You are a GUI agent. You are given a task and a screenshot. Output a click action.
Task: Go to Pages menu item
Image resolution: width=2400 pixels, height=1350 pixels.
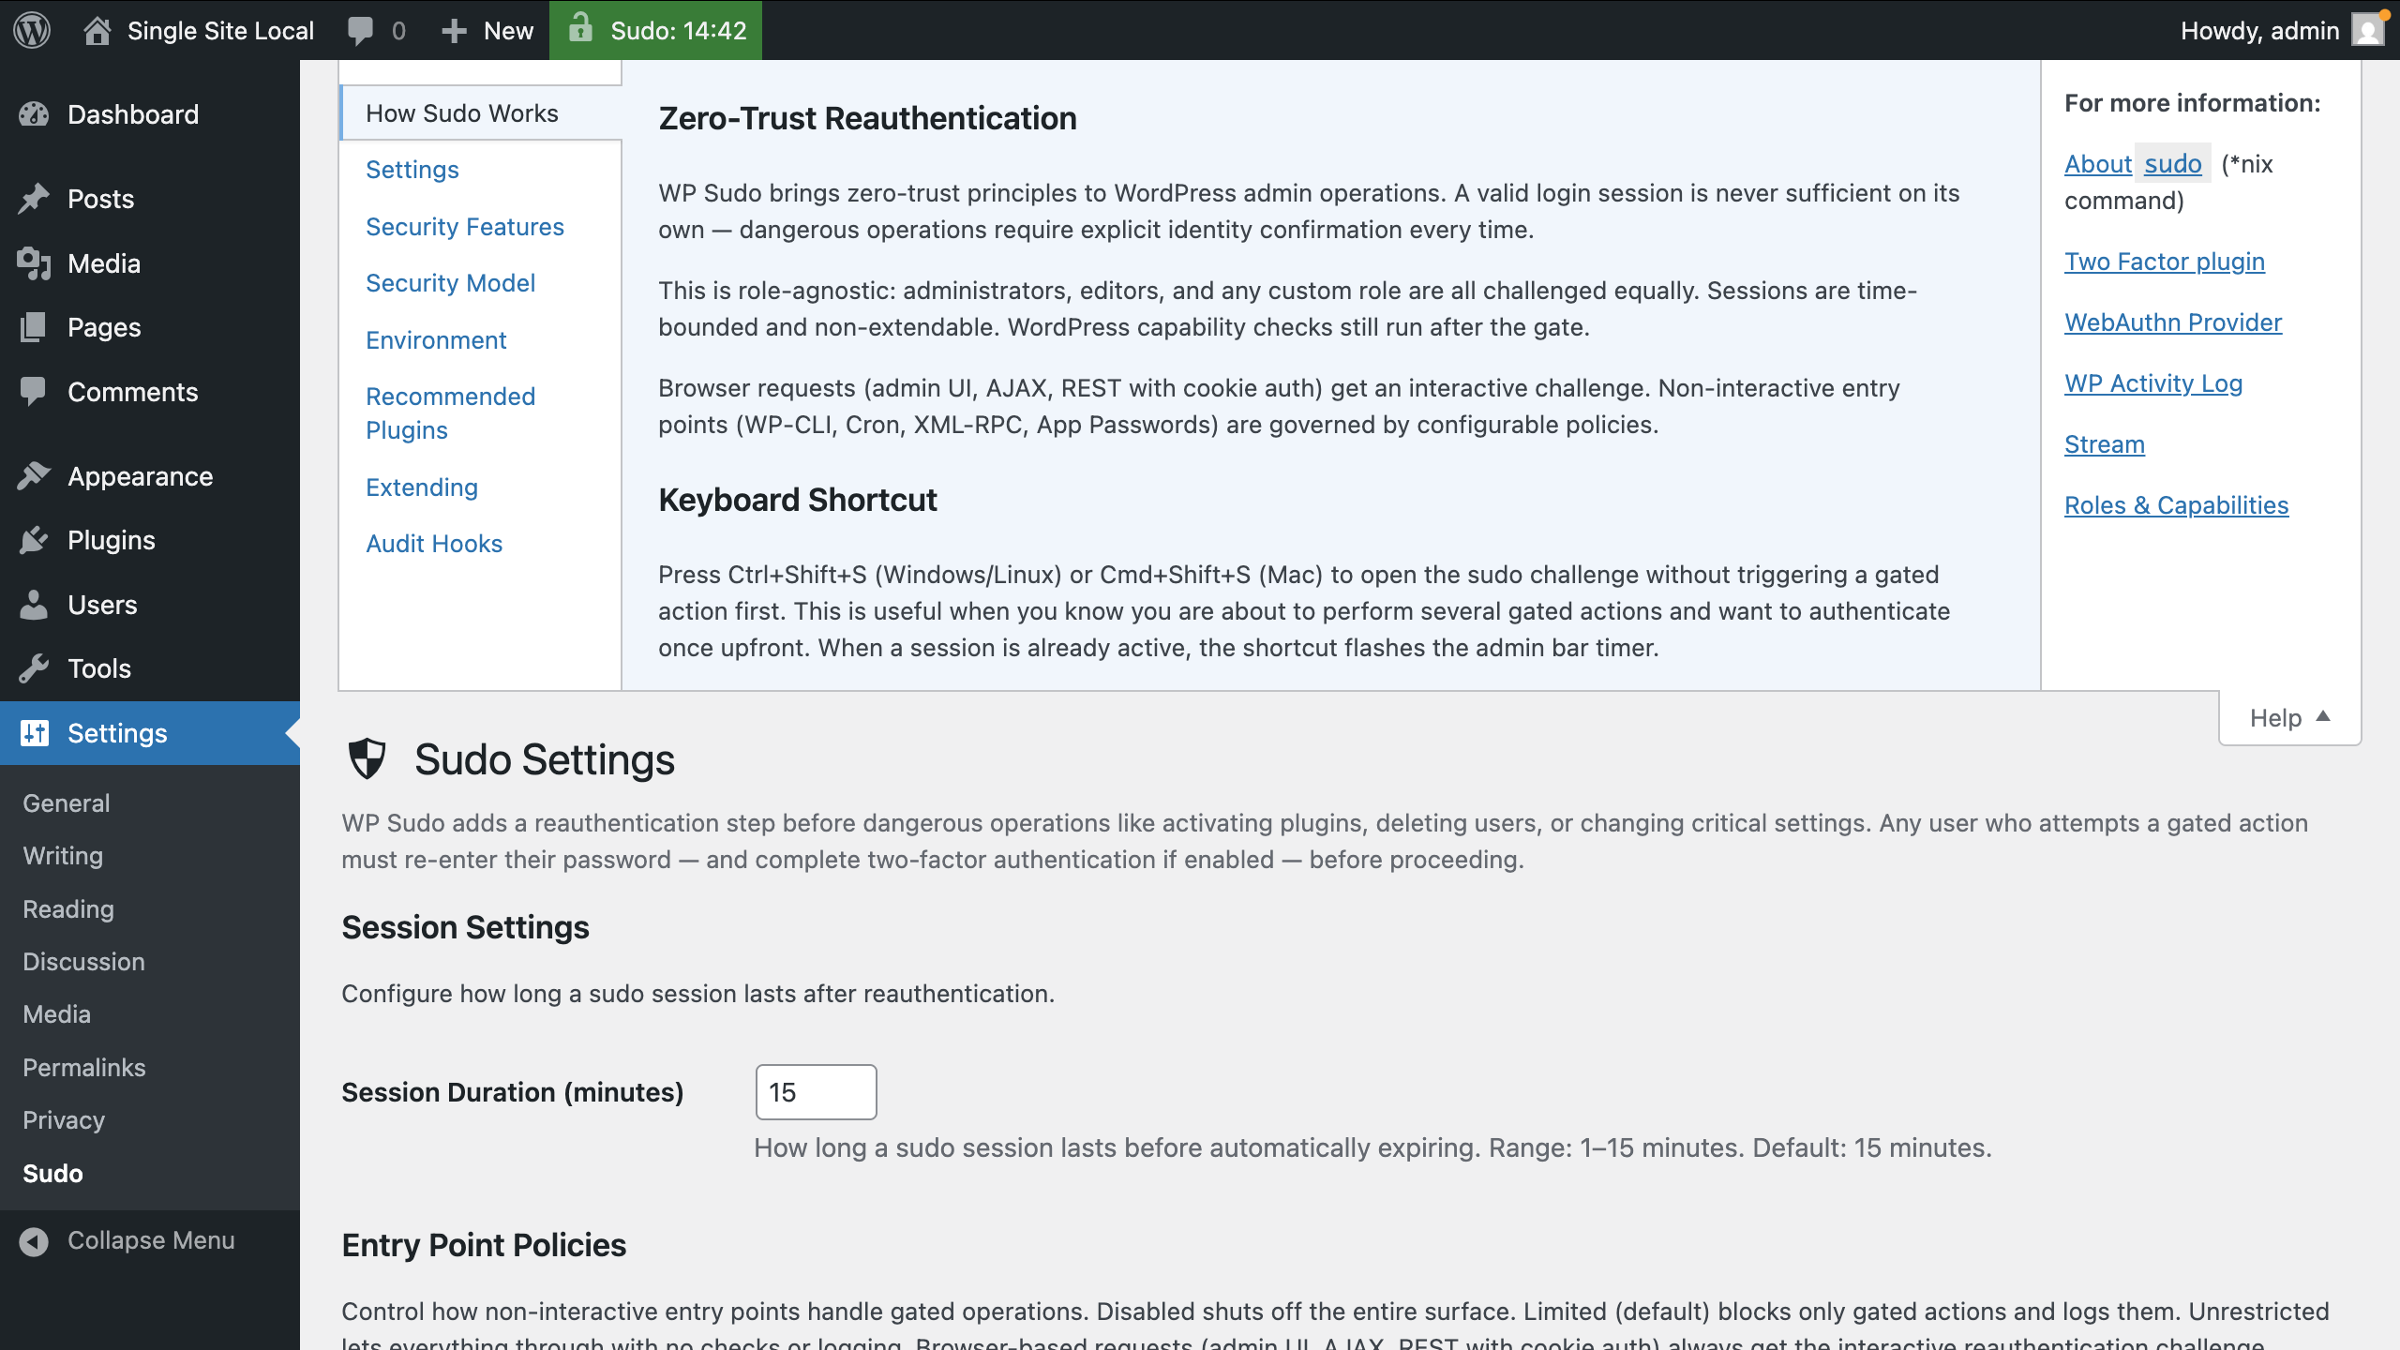104,327
